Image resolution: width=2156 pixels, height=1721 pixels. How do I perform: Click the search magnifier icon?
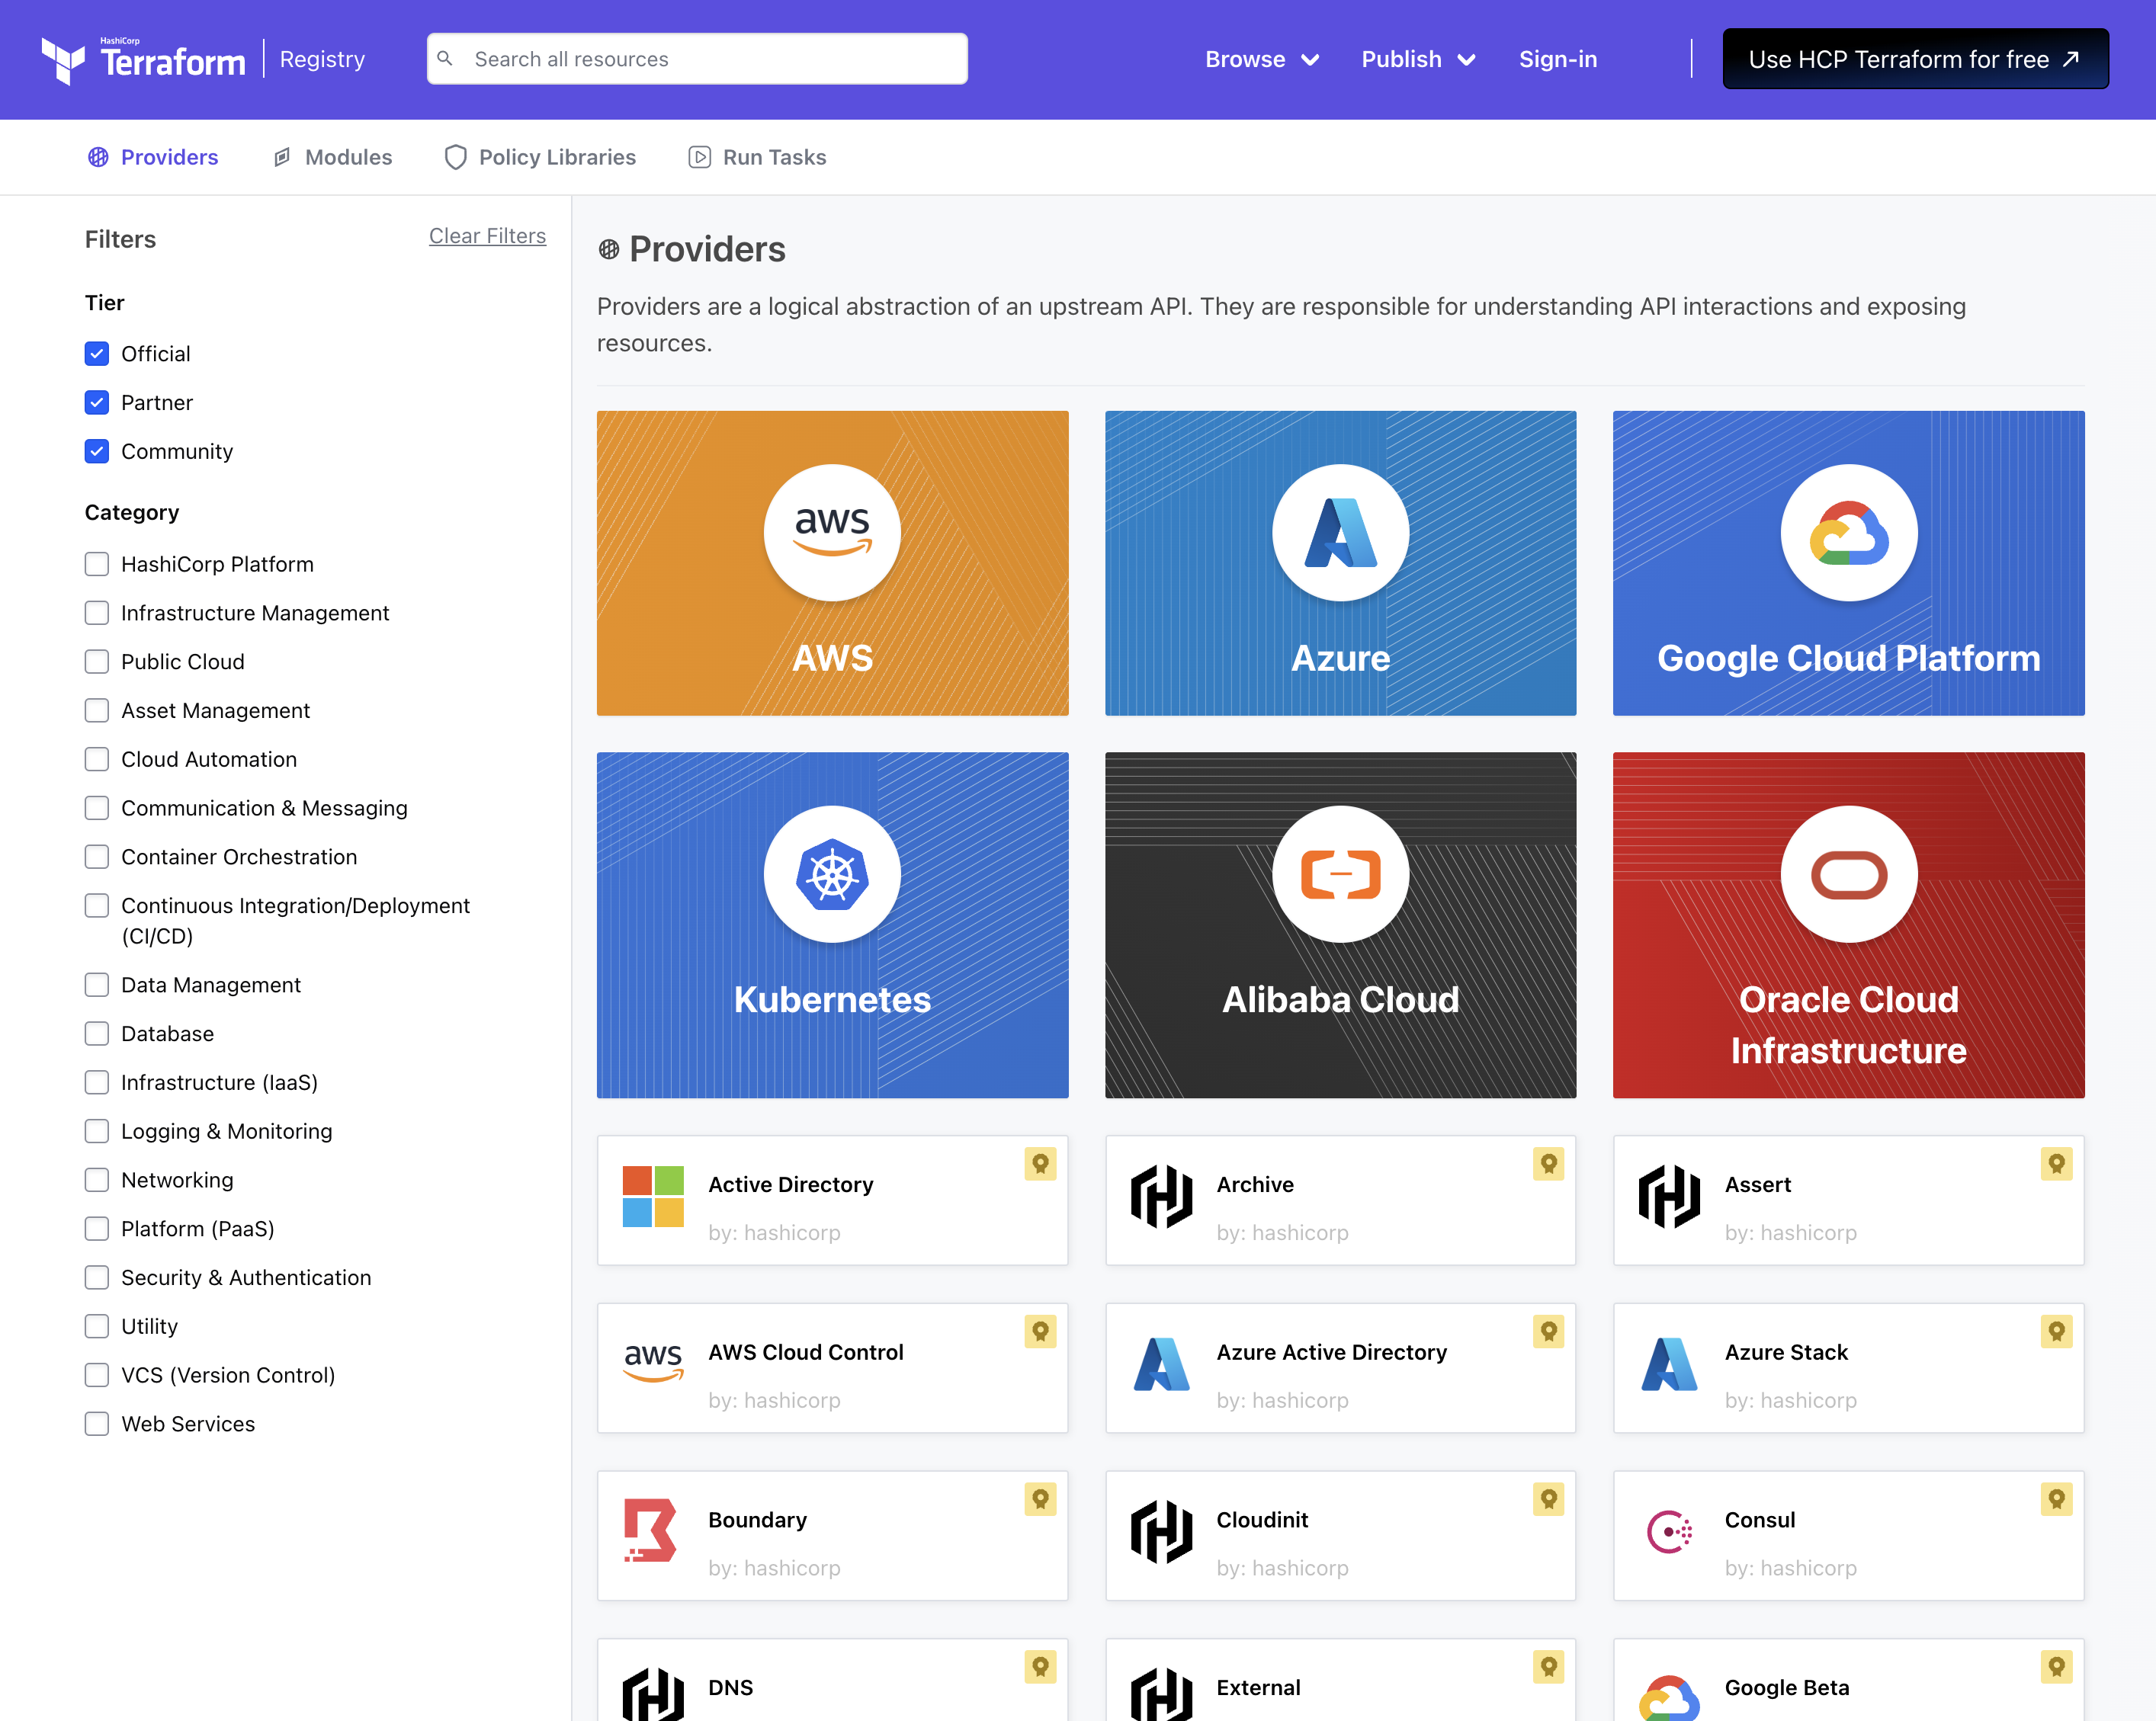(445, 59)
